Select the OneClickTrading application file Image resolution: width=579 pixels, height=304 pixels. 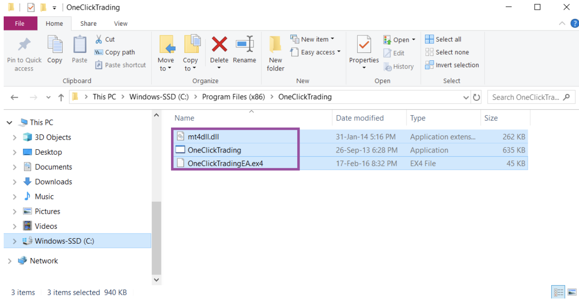tap(214, 150)
